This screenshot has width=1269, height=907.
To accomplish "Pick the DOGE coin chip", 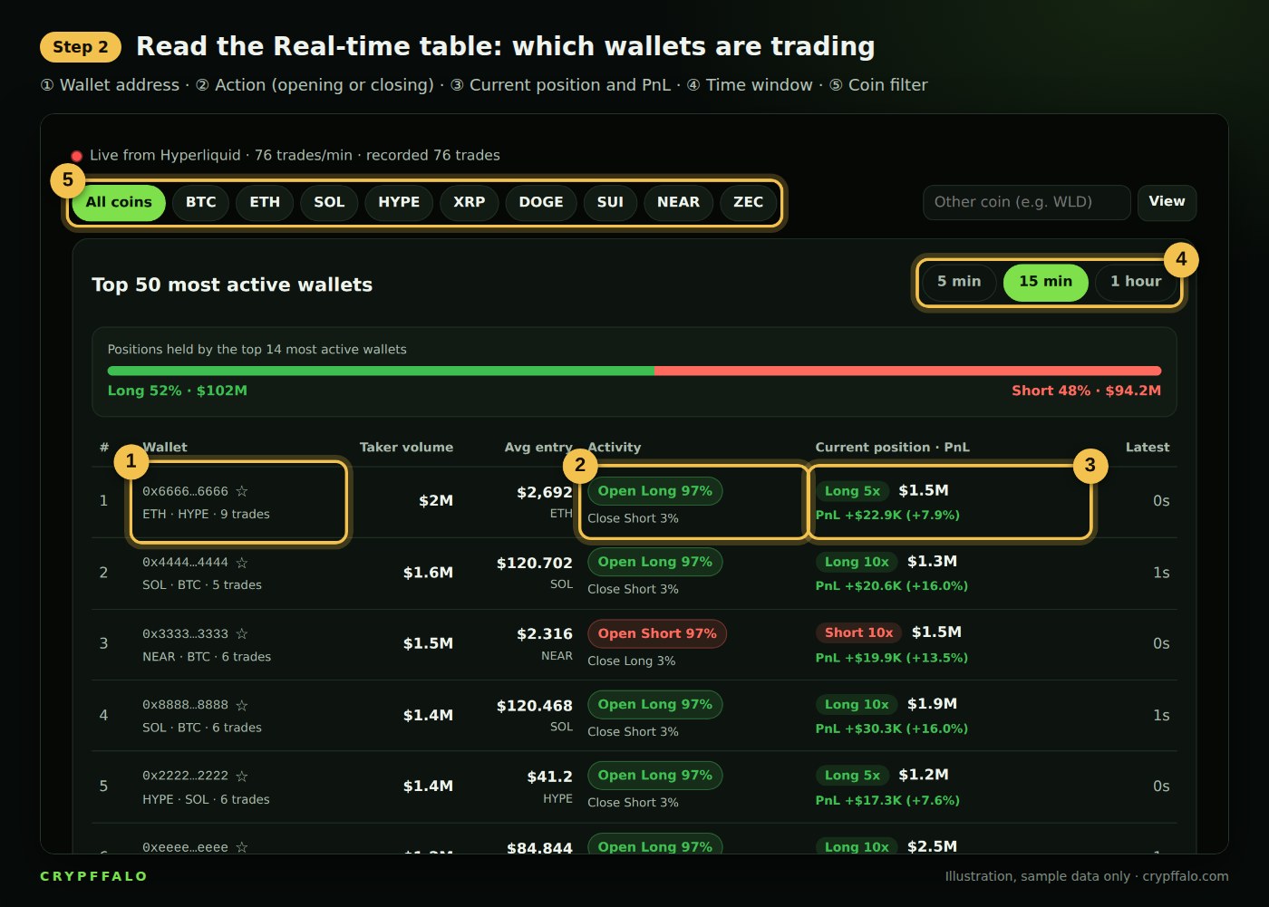I will pyautogui.click(x=541, y=202).
